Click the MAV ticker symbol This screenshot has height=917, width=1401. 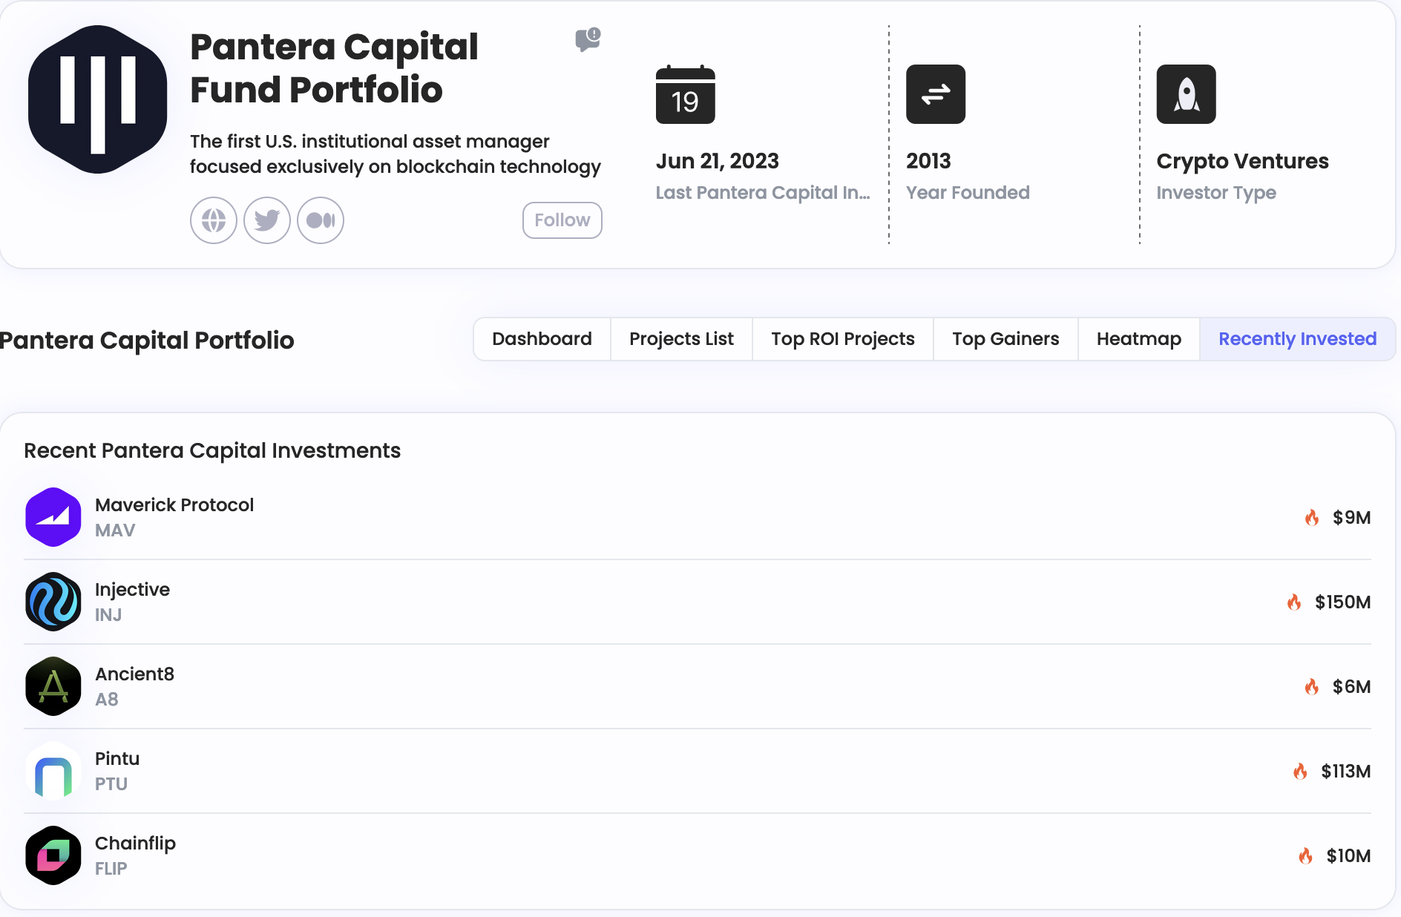[x=115, y=530]
